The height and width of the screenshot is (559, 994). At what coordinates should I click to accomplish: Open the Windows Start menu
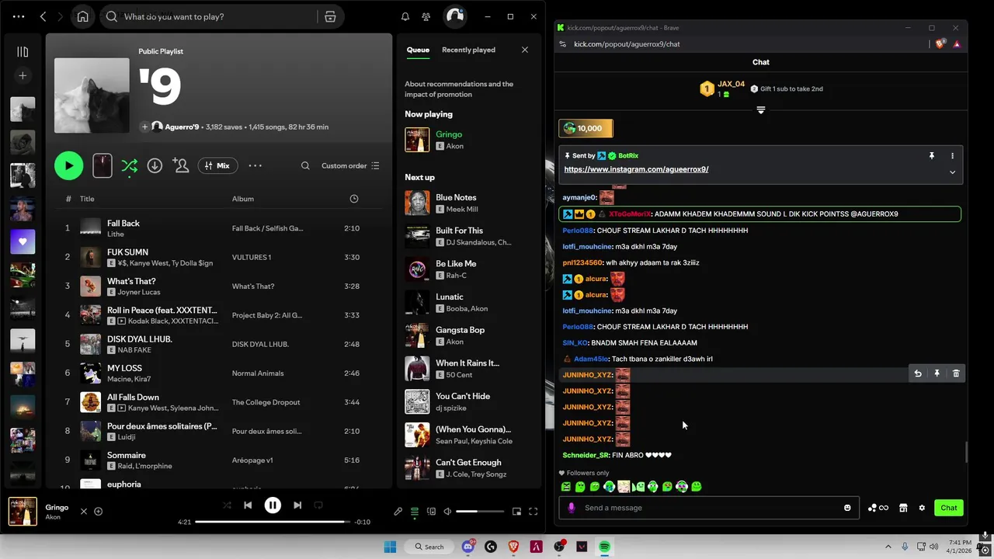(389, 547)
